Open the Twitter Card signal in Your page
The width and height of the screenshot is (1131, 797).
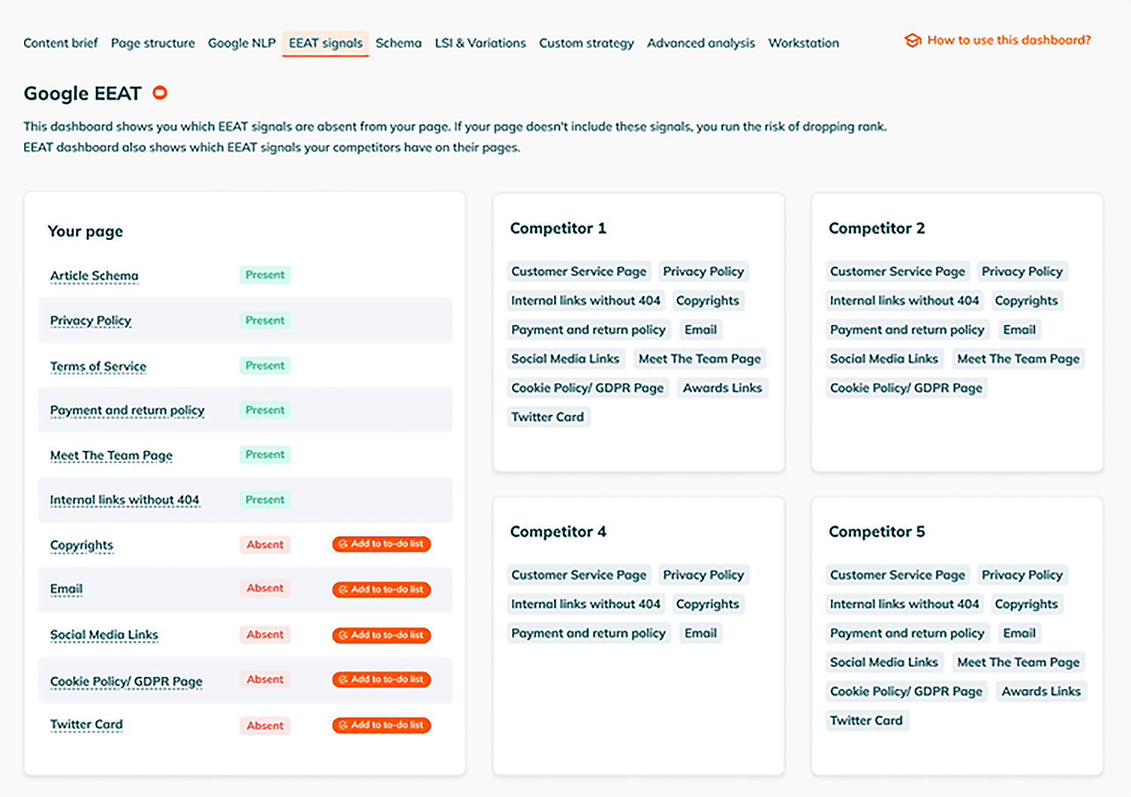tap(86, 725)
